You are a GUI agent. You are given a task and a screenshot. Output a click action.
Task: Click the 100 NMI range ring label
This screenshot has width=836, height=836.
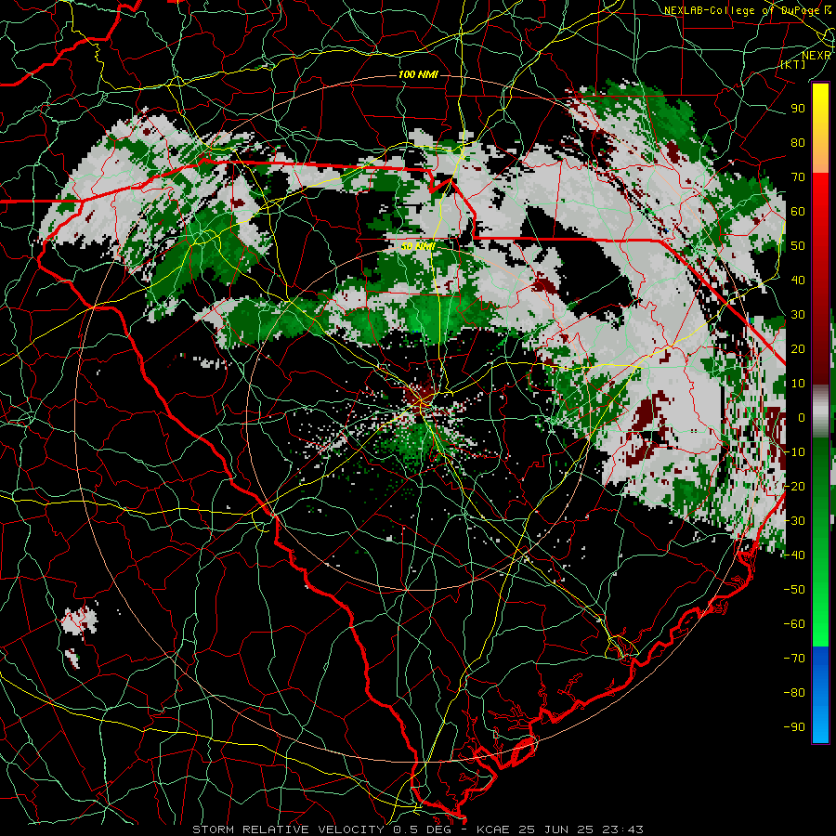(418, 74)
